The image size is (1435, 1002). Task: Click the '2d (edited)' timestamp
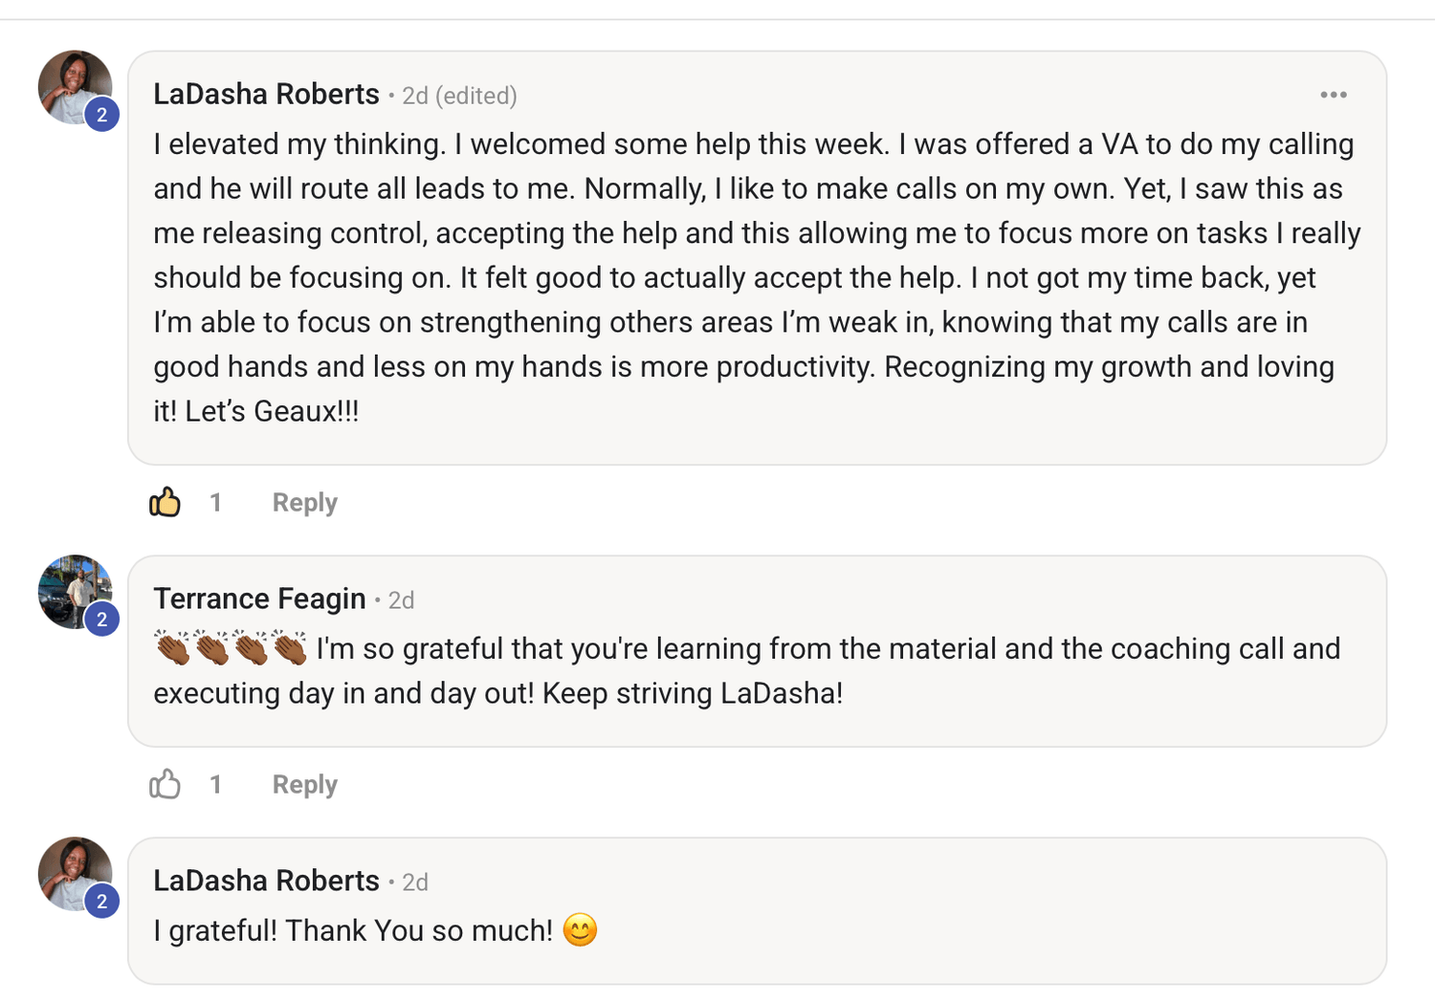[x=459, y=96]
